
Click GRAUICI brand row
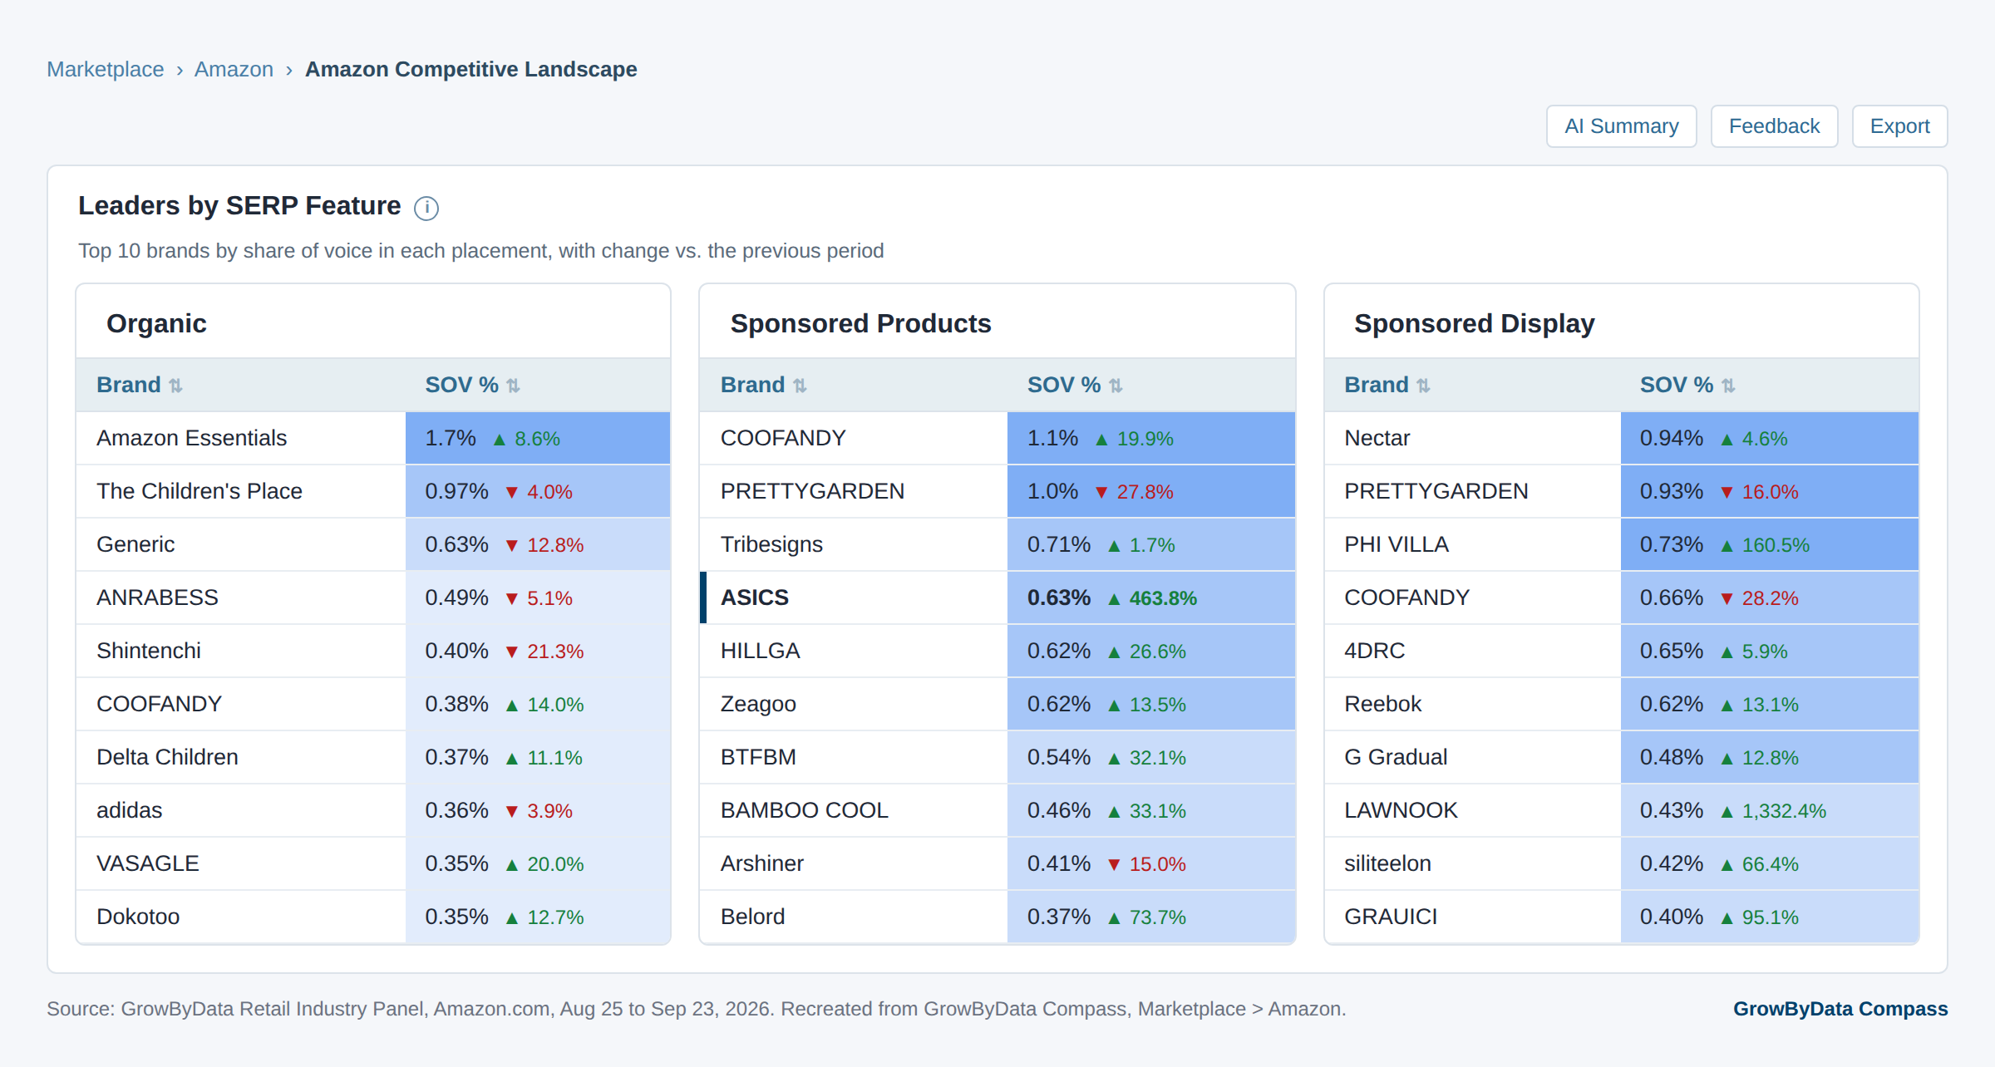pos(1622,917)
